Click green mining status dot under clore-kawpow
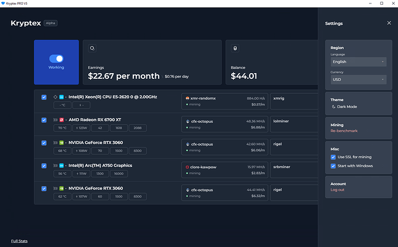 187,173
